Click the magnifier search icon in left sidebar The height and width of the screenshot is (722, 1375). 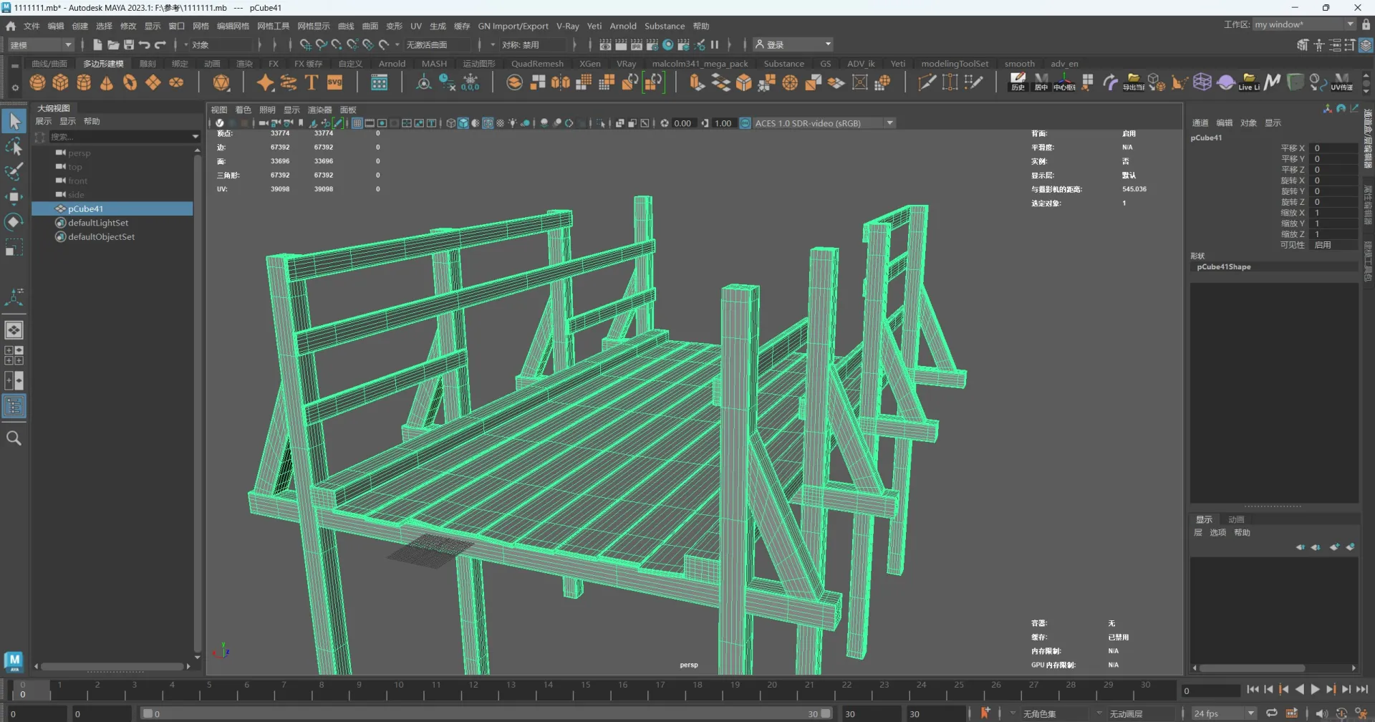pos(14,438)
